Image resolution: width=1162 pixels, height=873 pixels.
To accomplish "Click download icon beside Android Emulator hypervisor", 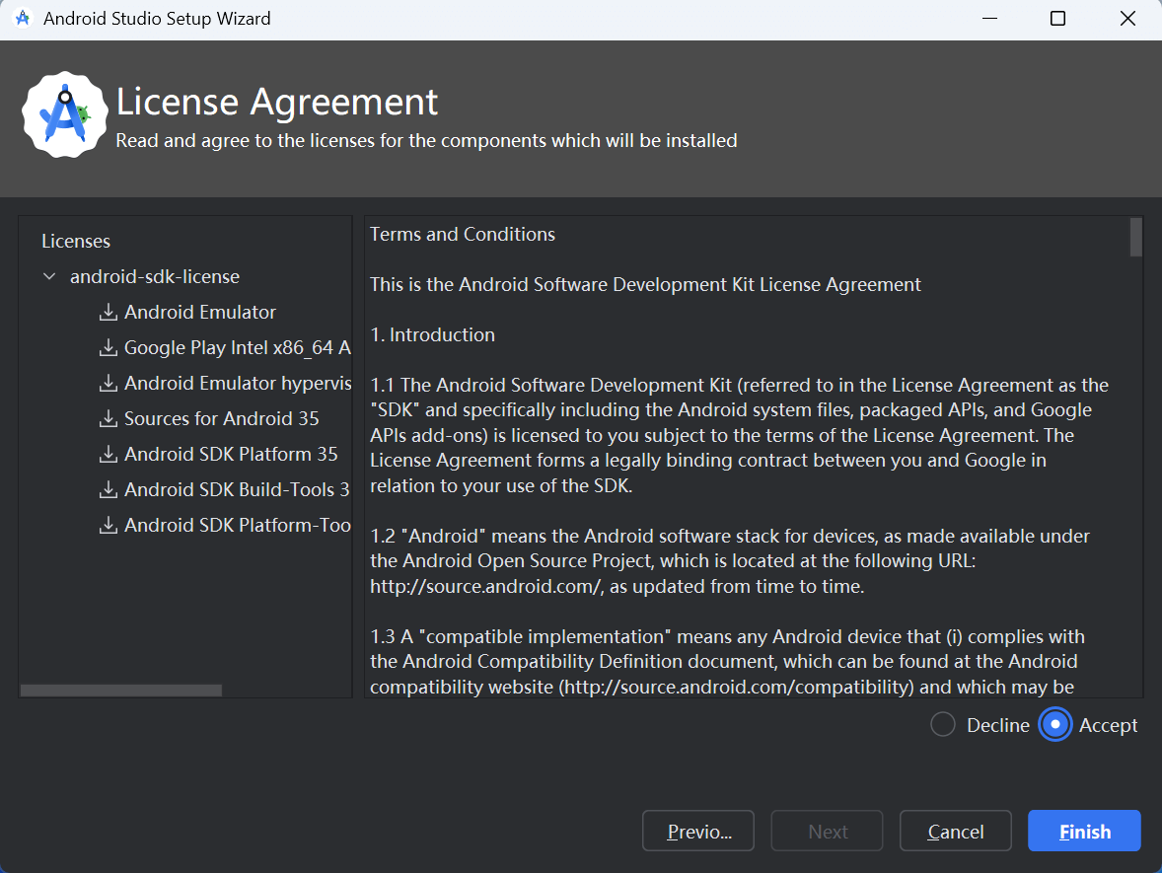I will [109, 383].
